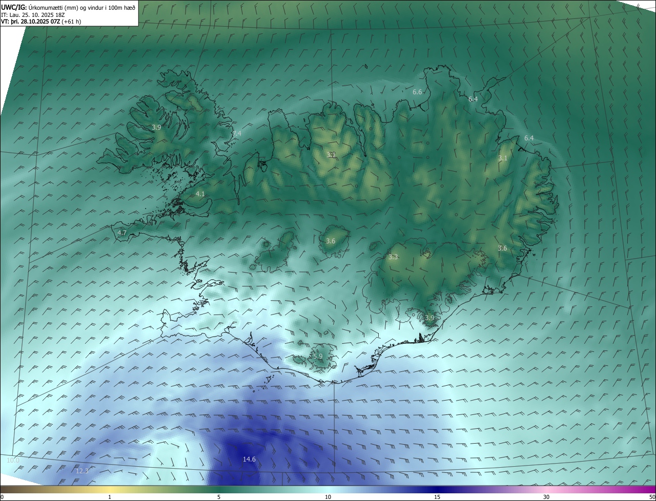The width and height of the screenshot is (656, 501).
Task: Click the 4.7 value on Snæfellsnes peninsula
Action: (x=122, y=233)
